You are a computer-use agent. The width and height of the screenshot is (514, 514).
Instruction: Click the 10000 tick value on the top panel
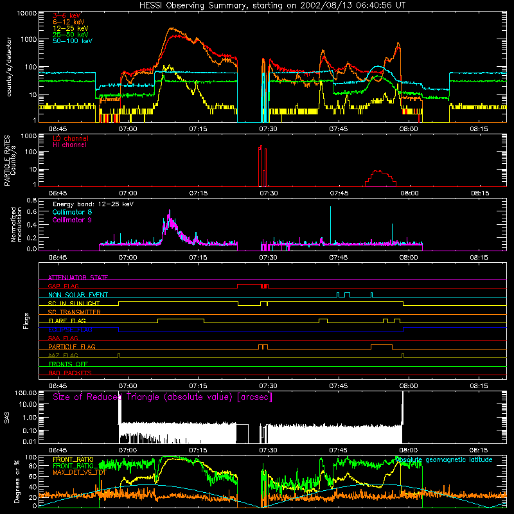pos(27,13)
